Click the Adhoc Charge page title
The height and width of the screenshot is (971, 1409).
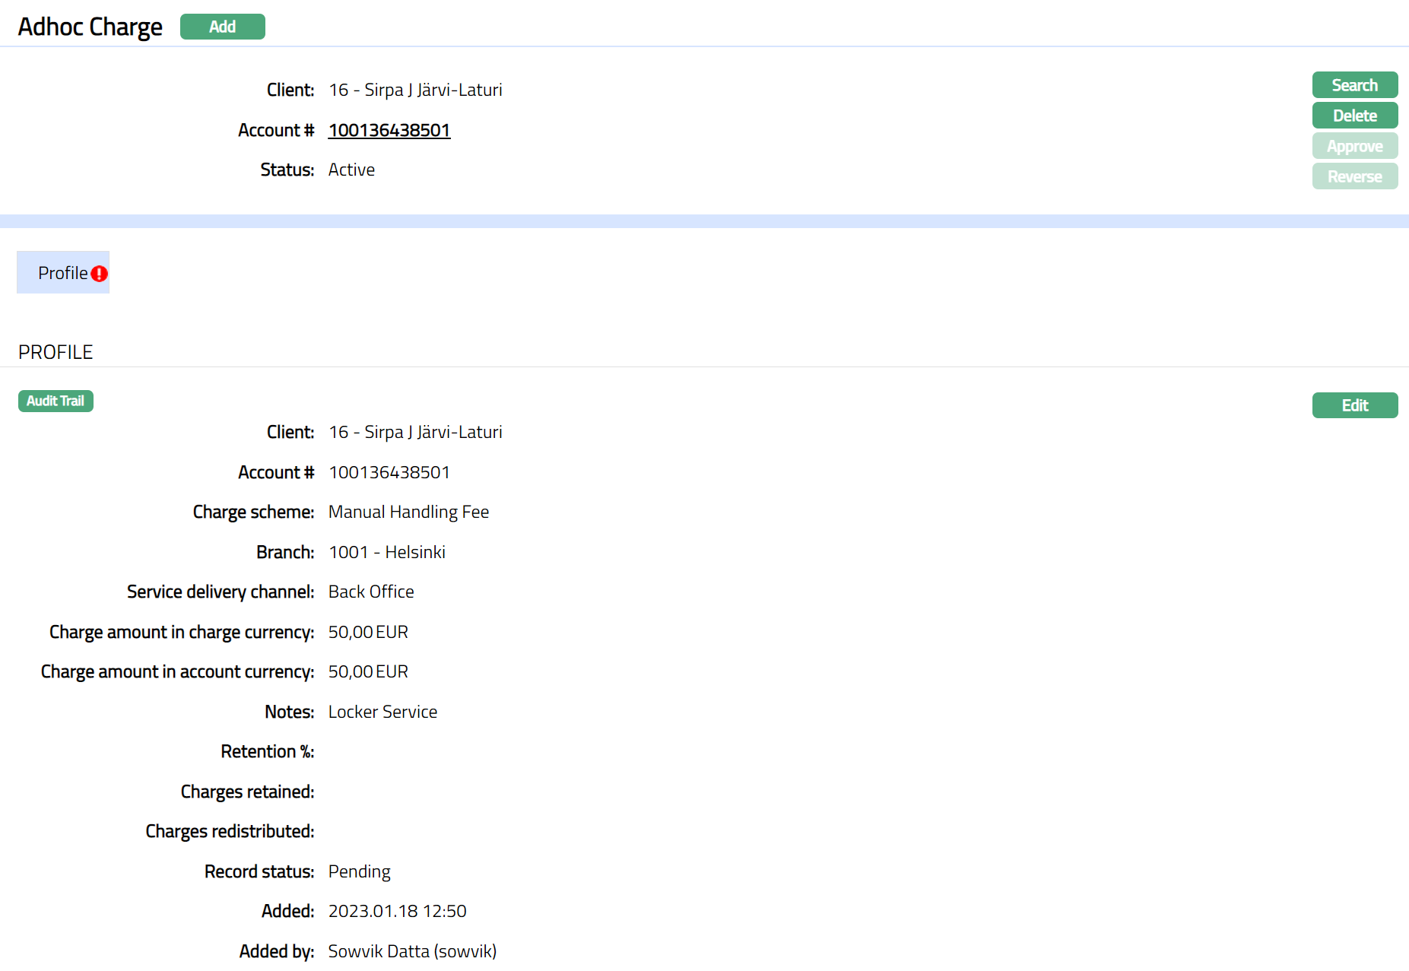pos(90,27)
